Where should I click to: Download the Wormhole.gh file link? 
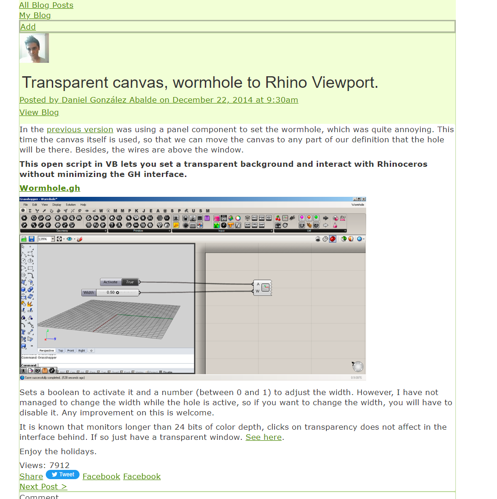(x=49, y=188)
